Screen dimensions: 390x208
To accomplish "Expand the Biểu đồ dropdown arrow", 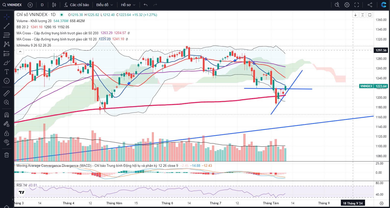I will click(111, 5).
